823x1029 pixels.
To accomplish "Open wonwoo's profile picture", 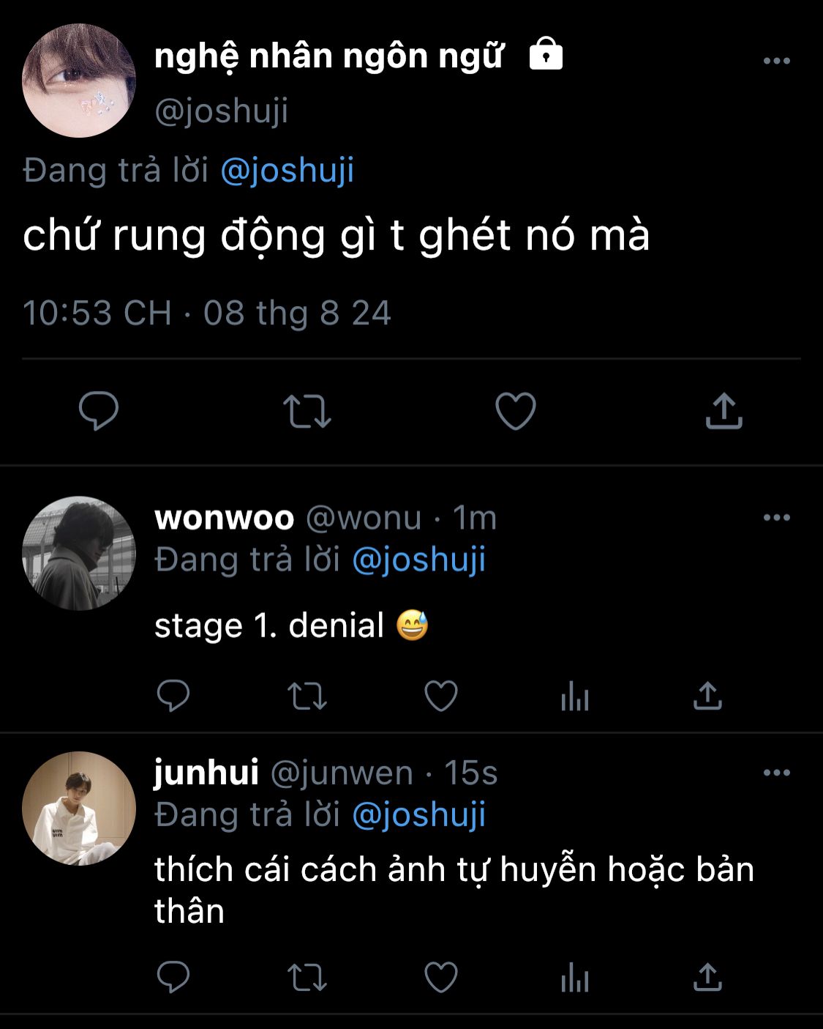I will pos(79,554).
